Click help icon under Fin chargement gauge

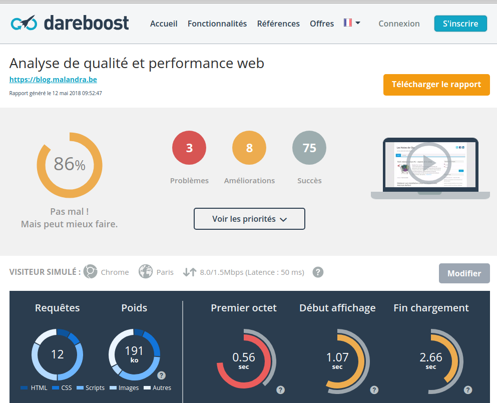[x=468, y=389]
